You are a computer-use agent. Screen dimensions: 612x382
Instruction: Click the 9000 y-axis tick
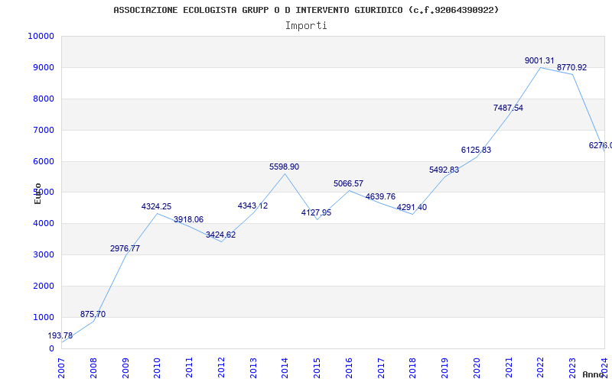click(x=43, y=67)
